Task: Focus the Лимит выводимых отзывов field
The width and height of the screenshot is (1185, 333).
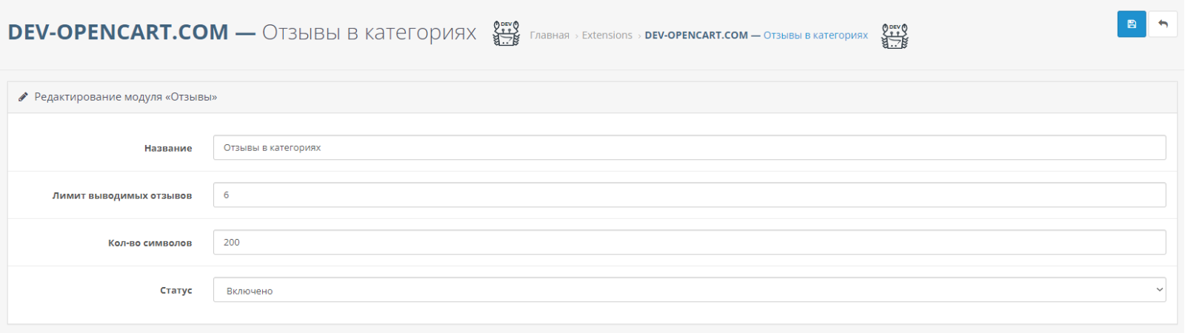Action: point(690,195)
